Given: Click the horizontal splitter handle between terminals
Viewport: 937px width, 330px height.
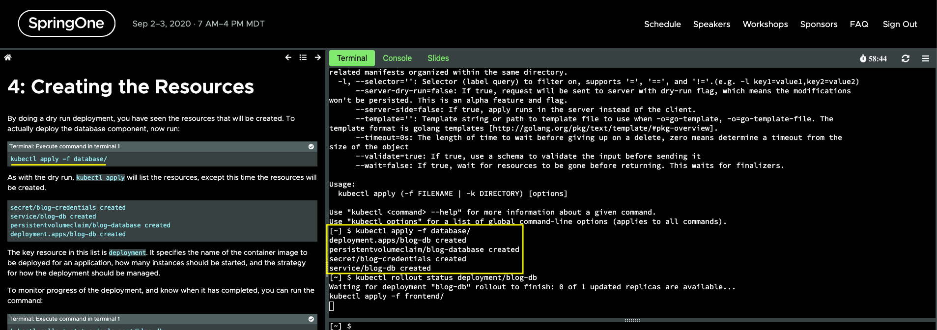Looking at the screenshot, I should pyautogui.click(x=632, y=320).
